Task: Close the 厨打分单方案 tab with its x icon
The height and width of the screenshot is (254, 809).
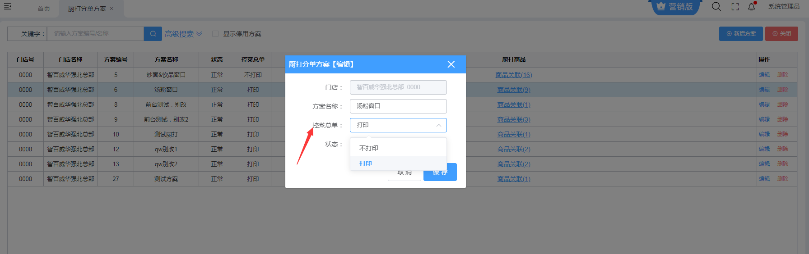Action: (112, 9)
